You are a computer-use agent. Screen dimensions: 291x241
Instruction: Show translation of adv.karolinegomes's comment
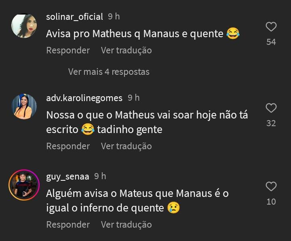click(126, 146)
